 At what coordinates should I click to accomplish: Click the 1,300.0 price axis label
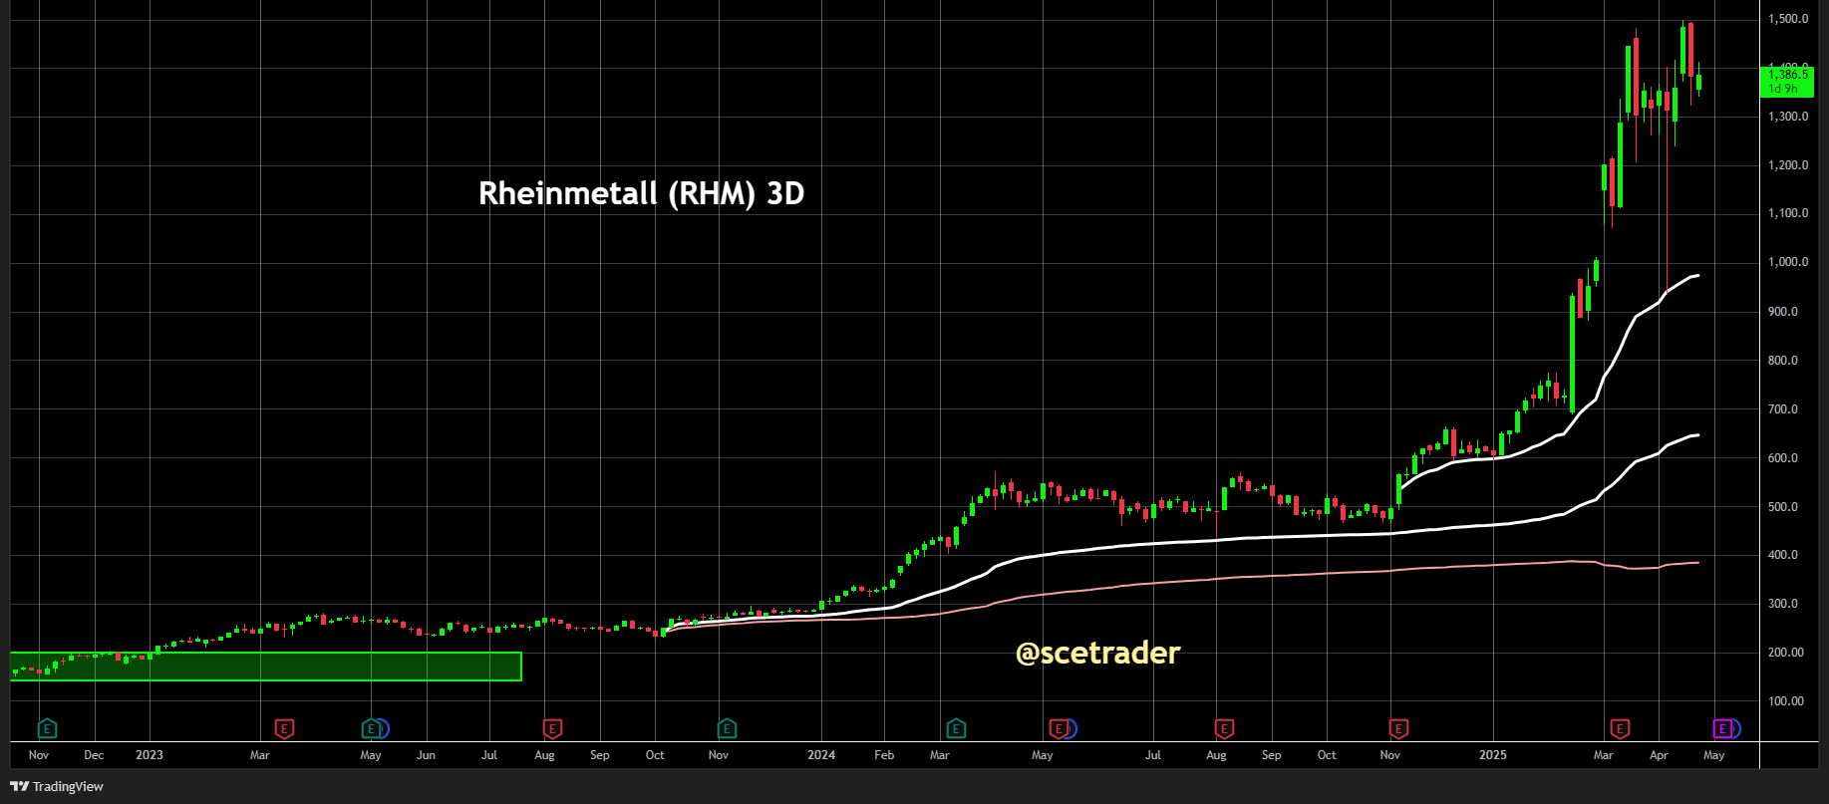click(x=1788, y=117)
